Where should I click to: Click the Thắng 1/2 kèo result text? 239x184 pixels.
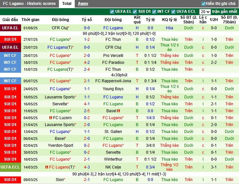click(170, 167)
